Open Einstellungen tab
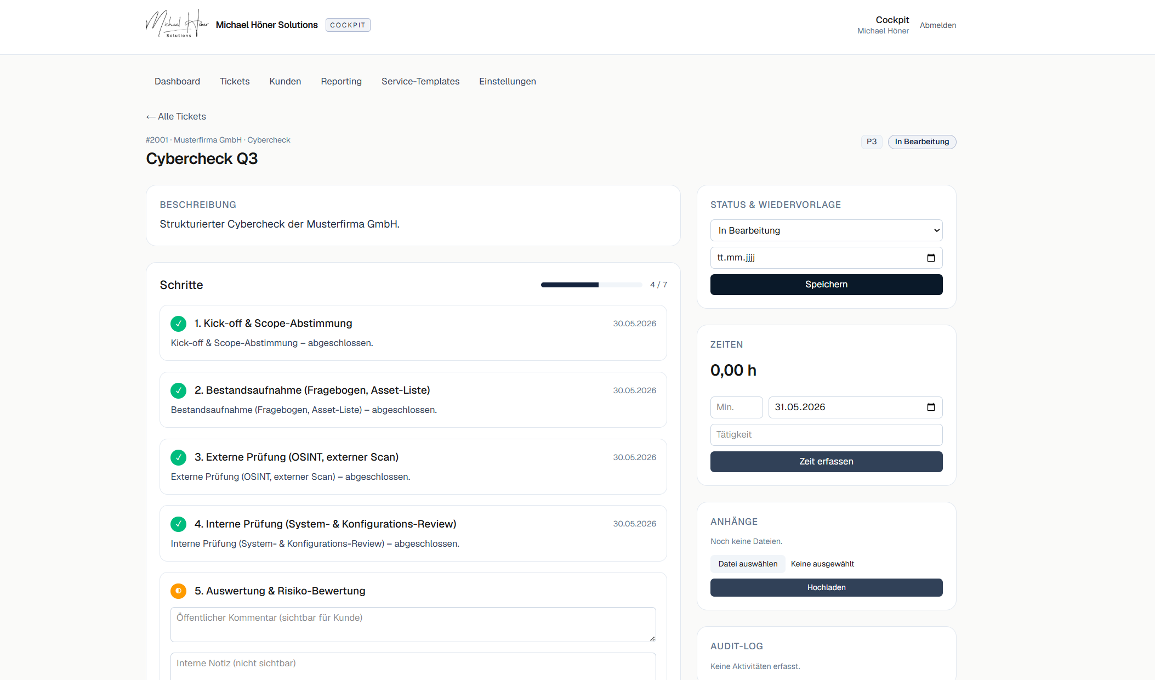This screenshot has height=680, width=1155. (508, 81)
